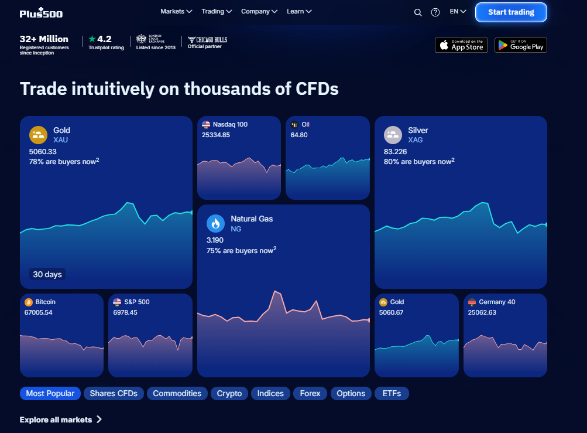Click the Gold XAU coin icon
This screenshot has height=433, width=587.
[38, 135]
